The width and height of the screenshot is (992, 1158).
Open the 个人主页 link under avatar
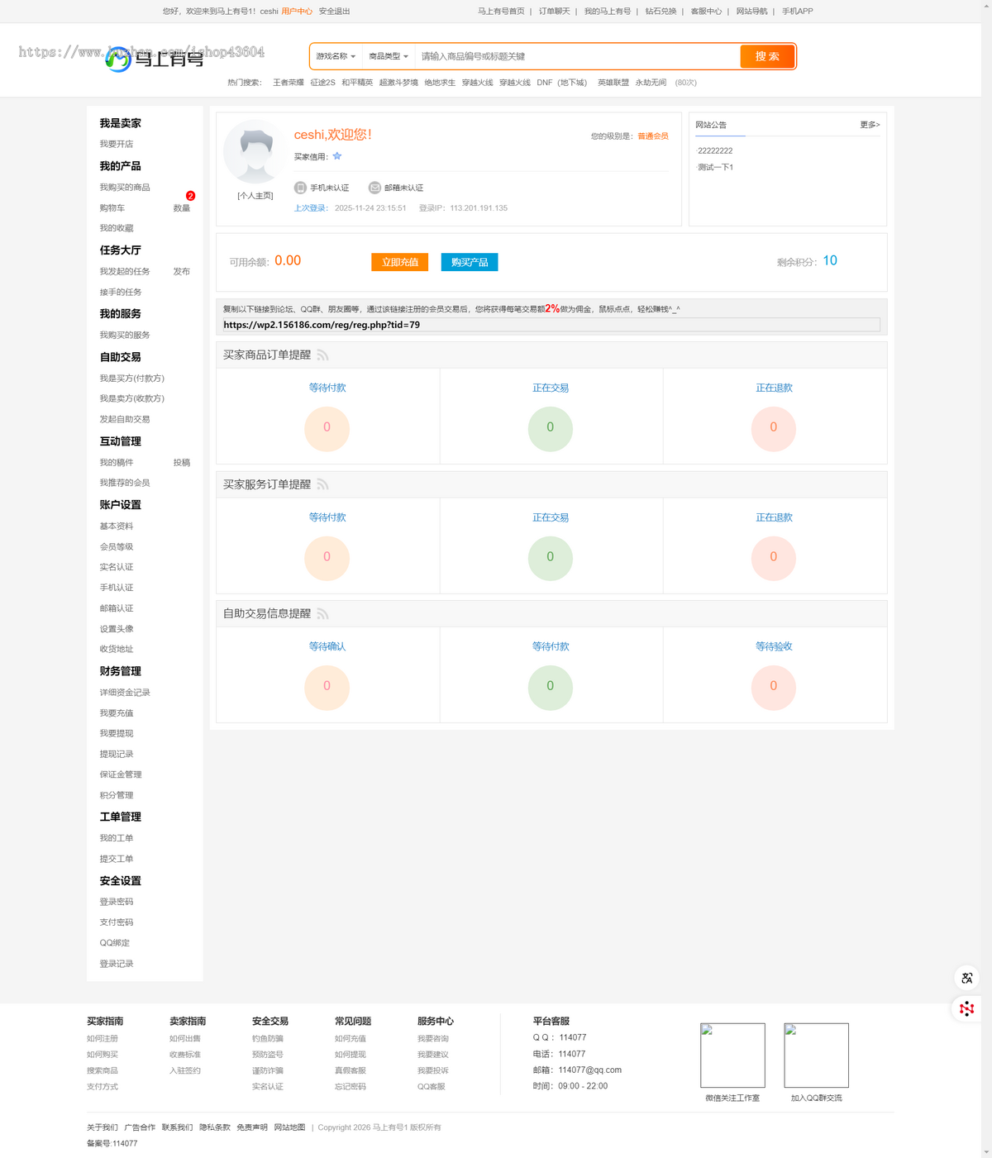click(255, 196)
